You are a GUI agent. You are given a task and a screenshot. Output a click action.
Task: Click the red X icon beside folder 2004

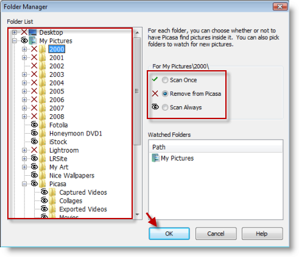(x=34, y=82)
